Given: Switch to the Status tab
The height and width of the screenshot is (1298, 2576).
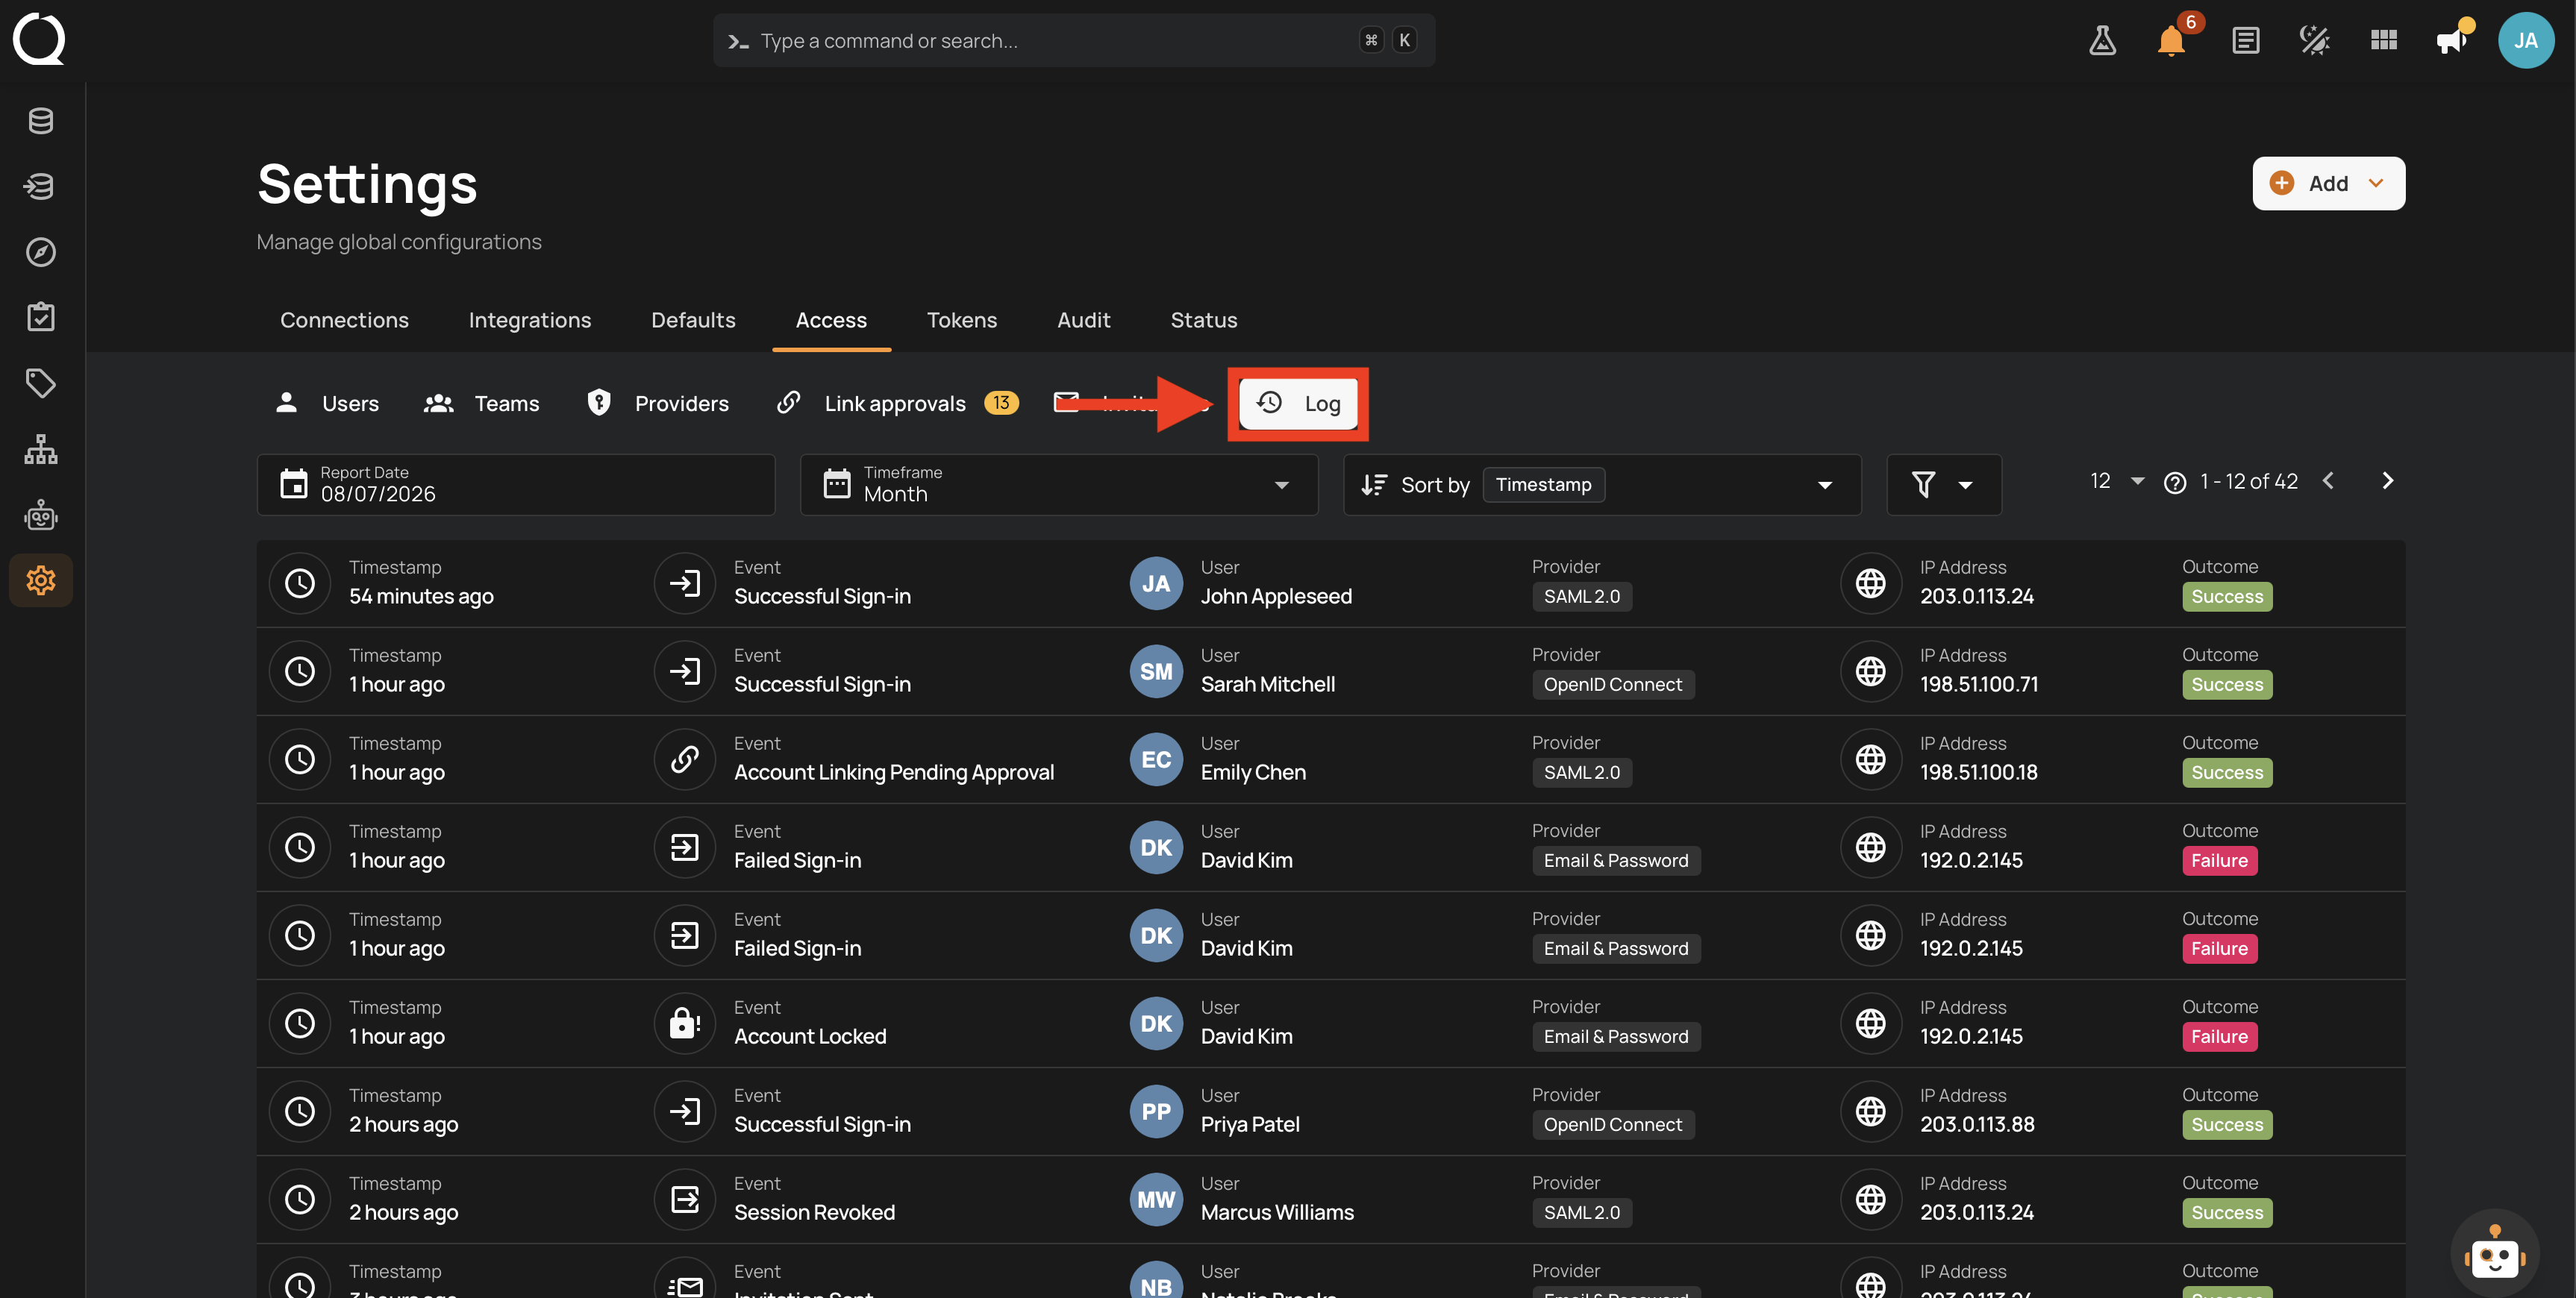Looking at the screenshot, I should click(x=1204, y=320).
